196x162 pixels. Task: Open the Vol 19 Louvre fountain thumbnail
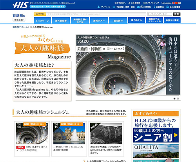coord(69,133)
